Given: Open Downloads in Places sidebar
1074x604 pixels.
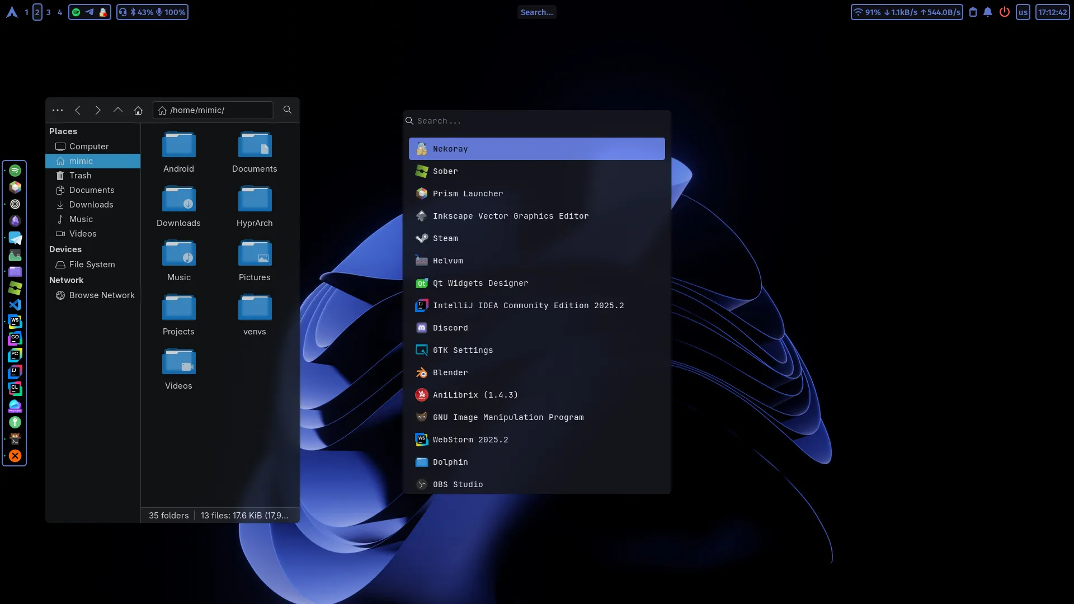Looking at the screenshot, I should click(93, 205).
